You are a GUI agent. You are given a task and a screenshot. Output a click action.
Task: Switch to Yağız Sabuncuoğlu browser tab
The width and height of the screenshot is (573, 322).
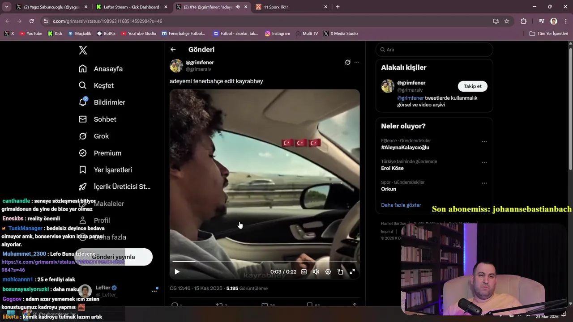click(51, 7)
